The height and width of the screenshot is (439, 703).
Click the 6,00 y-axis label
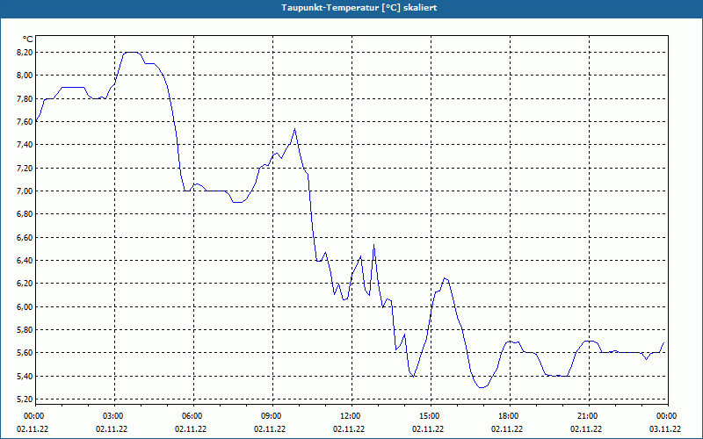(x=24, y=306)
